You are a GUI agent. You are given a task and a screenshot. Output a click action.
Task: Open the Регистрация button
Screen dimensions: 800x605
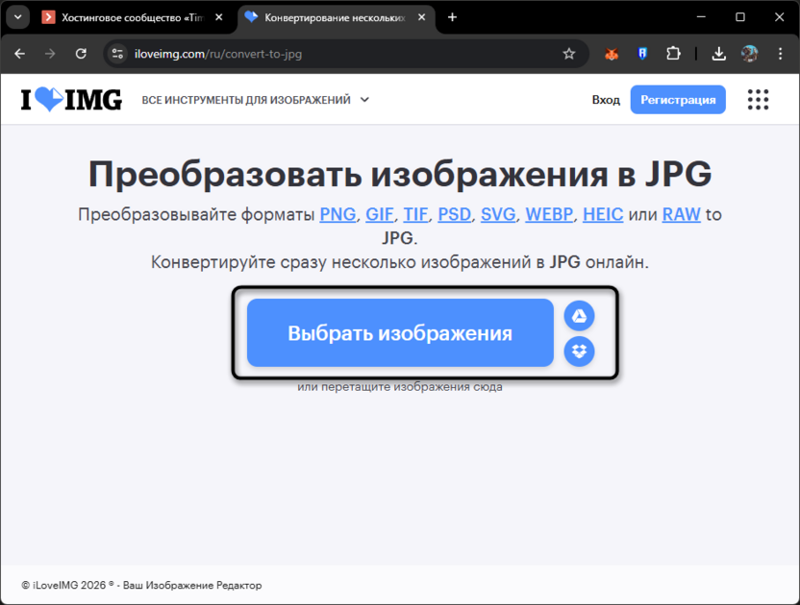pos(678,99)
